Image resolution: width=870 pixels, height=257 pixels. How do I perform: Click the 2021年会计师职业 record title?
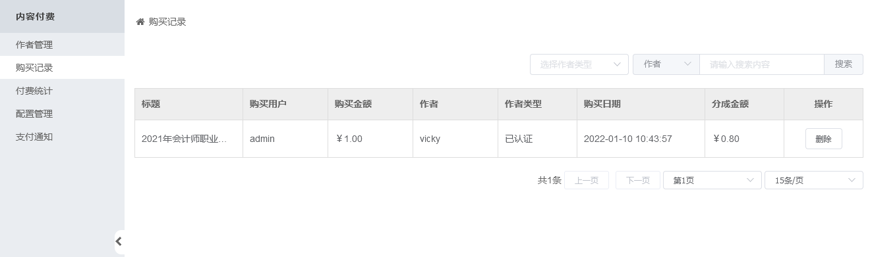[x=185, y=139]
